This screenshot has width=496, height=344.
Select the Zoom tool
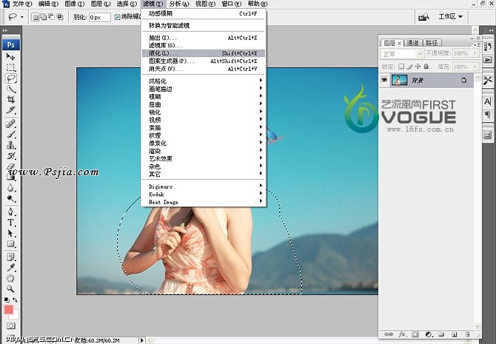[11, 289]
